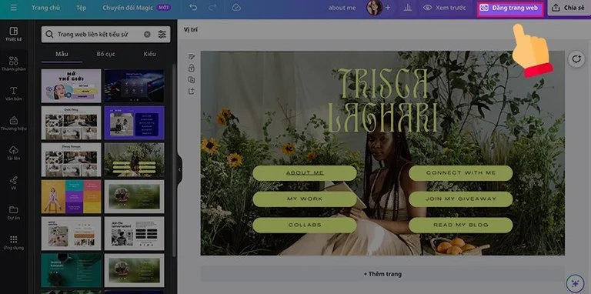The height and width of the screenshot is (294, 591).
Task: Switch to the Kiểu tab
Action: pyautogui.click(x=149, y=54)
